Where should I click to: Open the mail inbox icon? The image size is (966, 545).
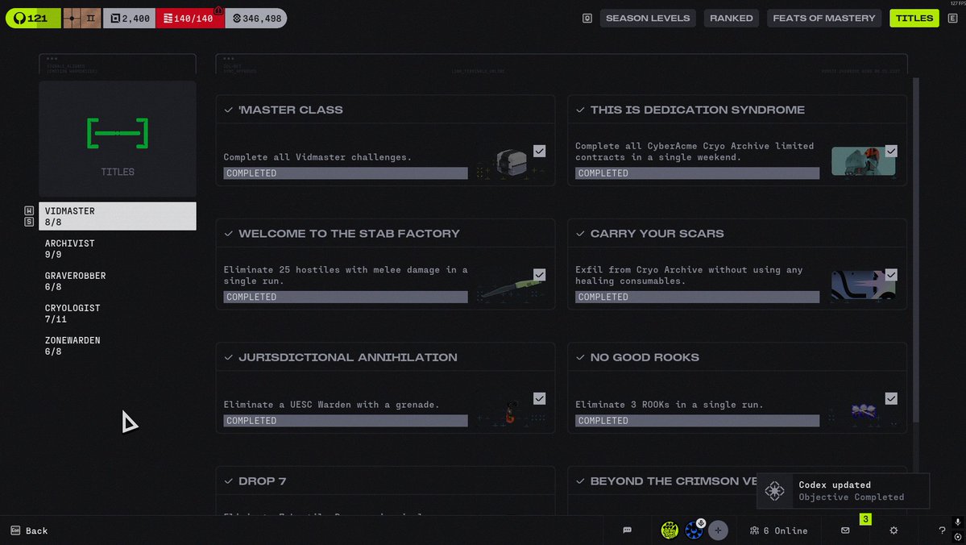tap(845, 530)
